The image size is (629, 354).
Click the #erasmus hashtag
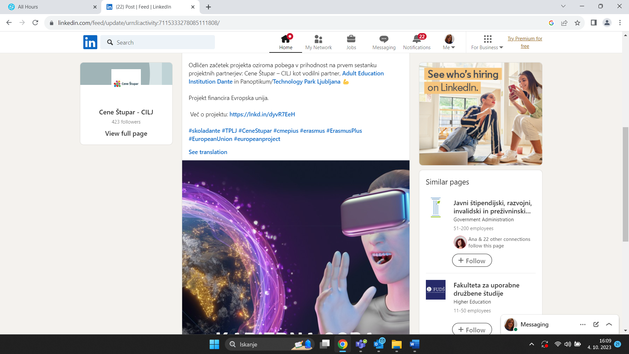pos(312,131)
